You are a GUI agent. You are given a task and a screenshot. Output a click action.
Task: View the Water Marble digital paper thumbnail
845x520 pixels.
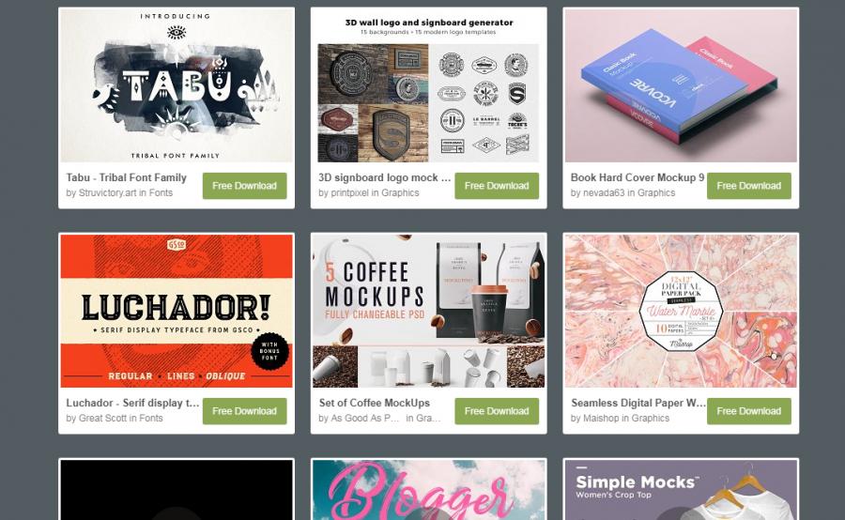[x=681, y=311]
